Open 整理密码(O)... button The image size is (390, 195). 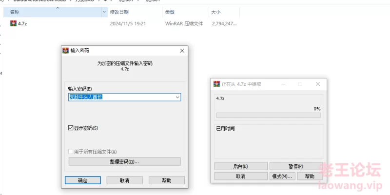click(x=125, y=162)
